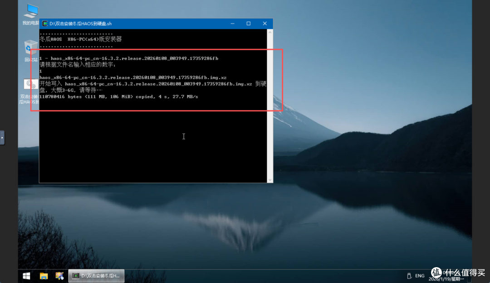This screenshot has width=490, height=283.
Task: Select the 回收站 recycle bin desktop icon
Action: click(31, 51)
